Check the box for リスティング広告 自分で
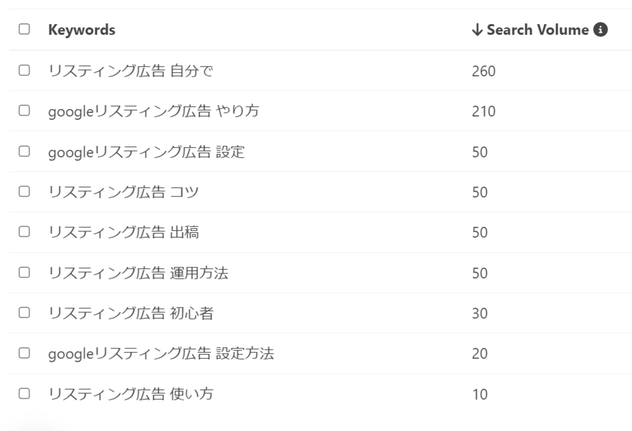This screenshot has width=632, height=431. [24, 70]
